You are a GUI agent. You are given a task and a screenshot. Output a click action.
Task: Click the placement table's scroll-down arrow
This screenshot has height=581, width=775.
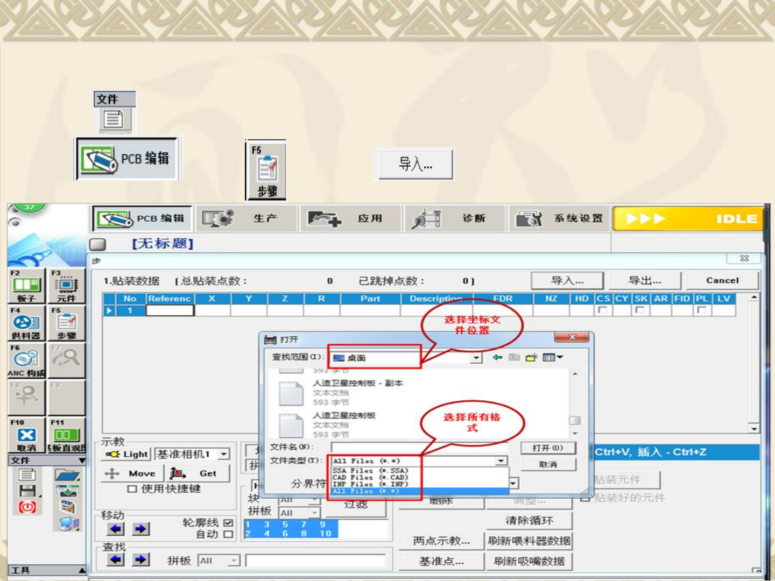[754, 429]
